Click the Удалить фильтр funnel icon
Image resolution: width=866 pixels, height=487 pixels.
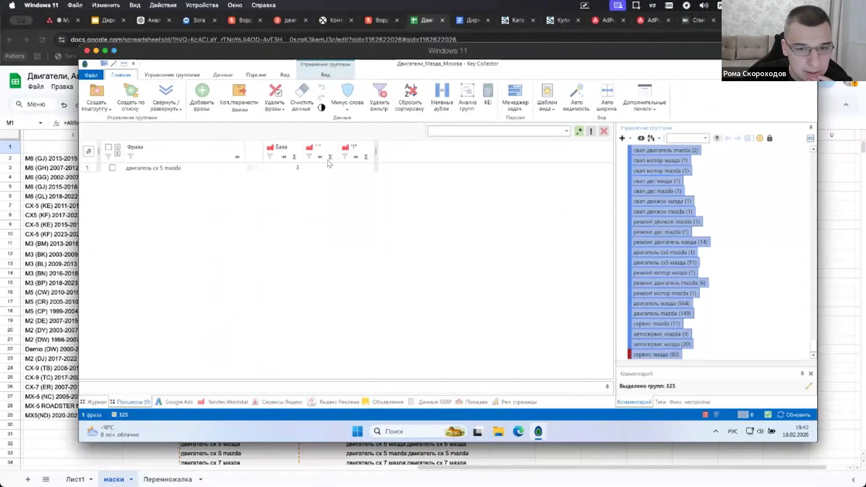(379, 91)
